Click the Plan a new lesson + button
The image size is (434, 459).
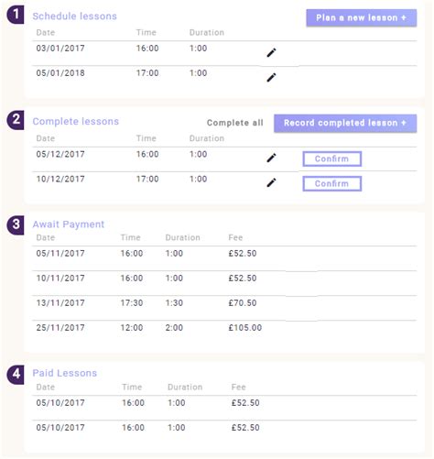(x=362, y=17)
